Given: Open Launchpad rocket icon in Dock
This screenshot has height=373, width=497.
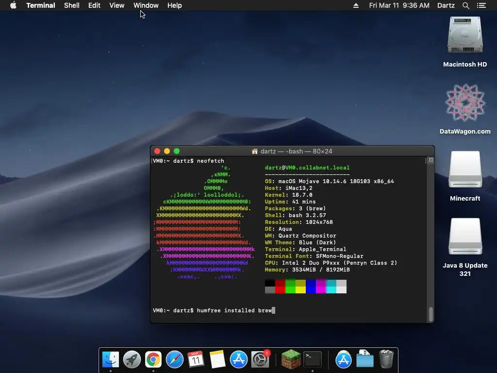Looking at the screenshot, I should 132,359.
